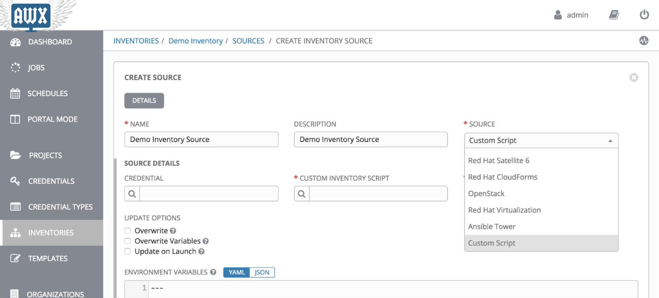Screen dimensions: 659x298
Task: Click the Credential Types card icon
Action: pyautogui.click(x=15, y=207)
